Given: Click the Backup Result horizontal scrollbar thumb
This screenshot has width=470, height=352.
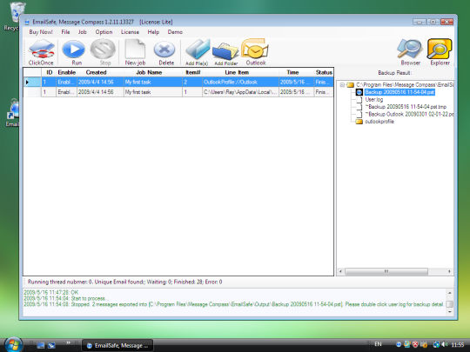Looking at the screenshot, I should pos(386,271).
